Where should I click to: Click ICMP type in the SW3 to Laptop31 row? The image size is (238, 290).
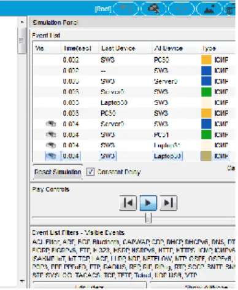click(x=221, y=146)
